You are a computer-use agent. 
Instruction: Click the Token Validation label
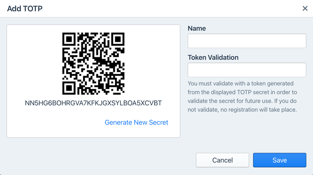coord(213,58)
